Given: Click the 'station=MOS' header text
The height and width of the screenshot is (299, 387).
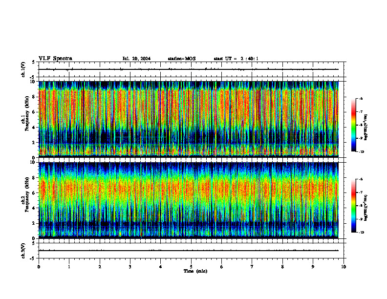Looking at the screenshot, I should coord(182,59).
